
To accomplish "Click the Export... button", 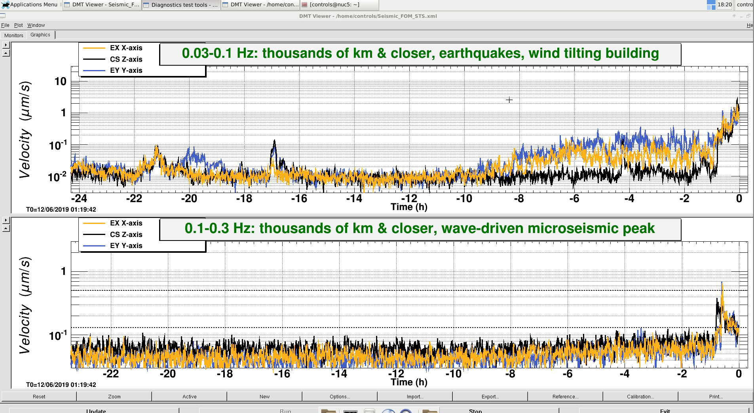I will [490, 396].
